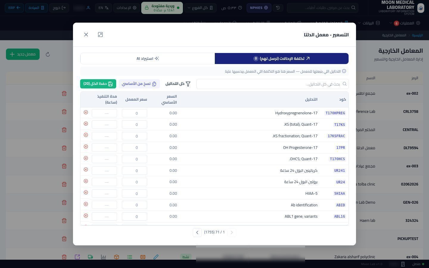
Task: Delete lab ex-002 using its trash icon
Action: (64, 94)
